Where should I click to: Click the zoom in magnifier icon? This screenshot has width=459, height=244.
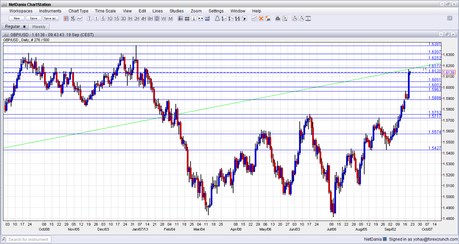294,18
